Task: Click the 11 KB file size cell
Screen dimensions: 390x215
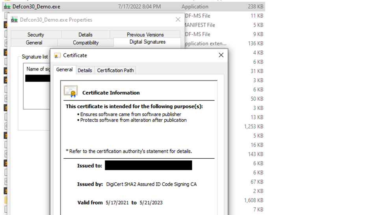Action: pos(257,16)
